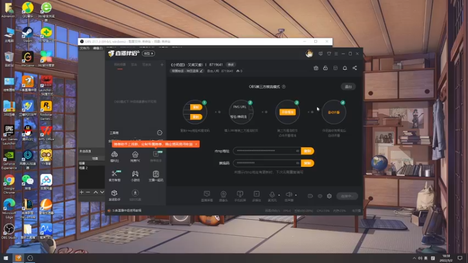
Task: Reveal the stream key with eye icon
Action: click(x=297, y=163)
